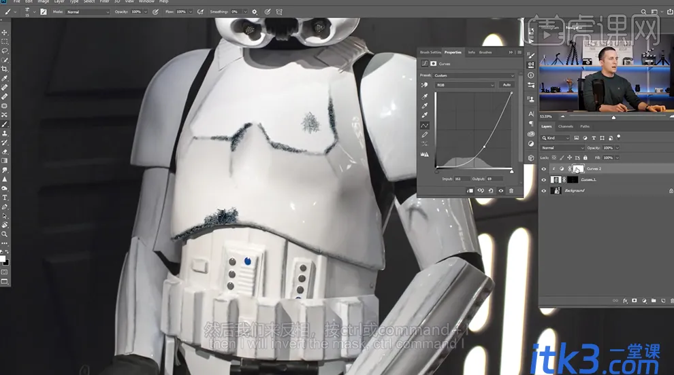Open the RGB channel dropdown

tap(466, 85)
